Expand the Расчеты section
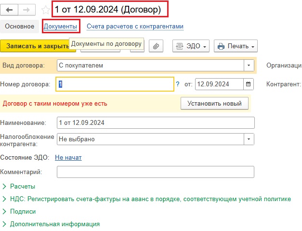The height and width of the screenshot is (231, 302). point(19,186)
